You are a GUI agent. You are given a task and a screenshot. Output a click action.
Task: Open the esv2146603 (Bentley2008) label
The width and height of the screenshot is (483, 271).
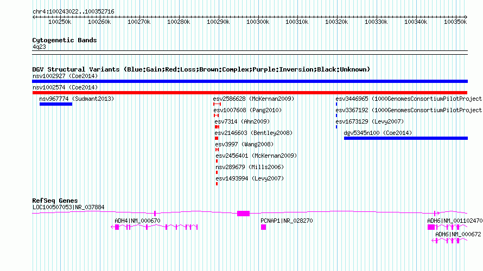tap(253, 133)
